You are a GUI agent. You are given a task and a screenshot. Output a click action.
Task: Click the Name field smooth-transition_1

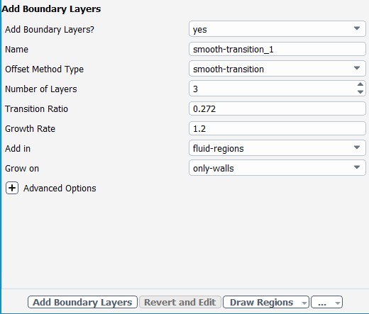pos(277,49)
